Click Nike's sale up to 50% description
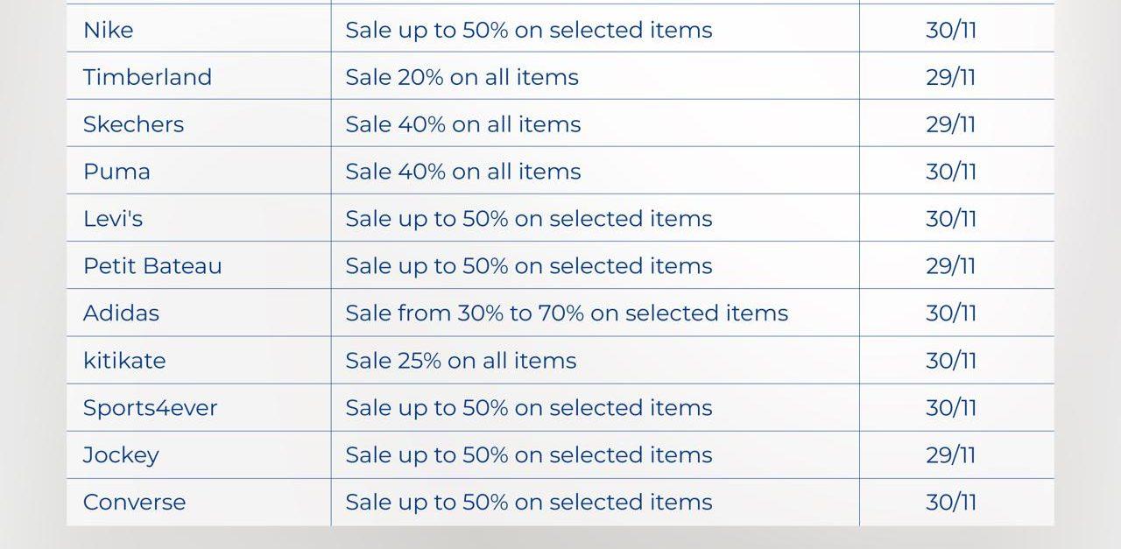Screen dimensions: 1121x549 pos(528,30)
